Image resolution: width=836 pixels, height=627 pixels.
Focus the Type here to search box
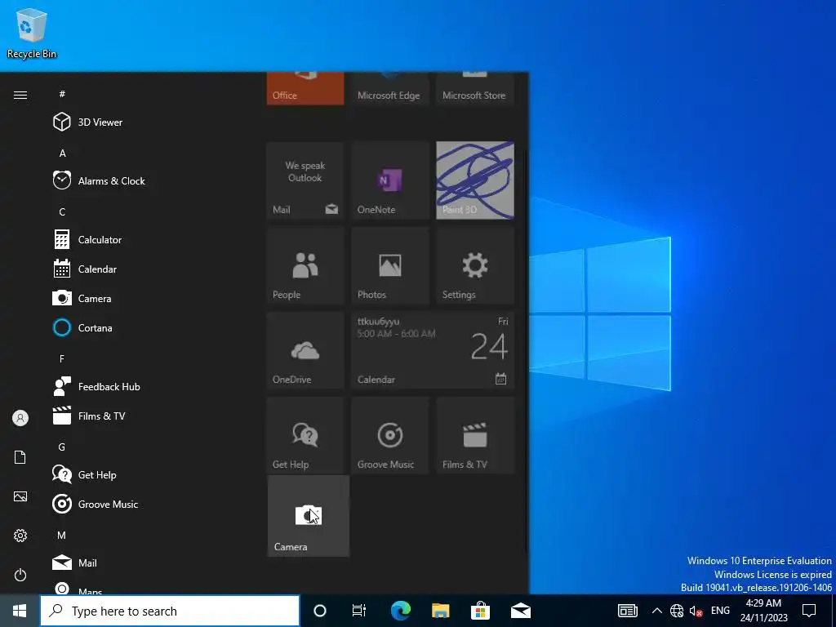[170, 611]
